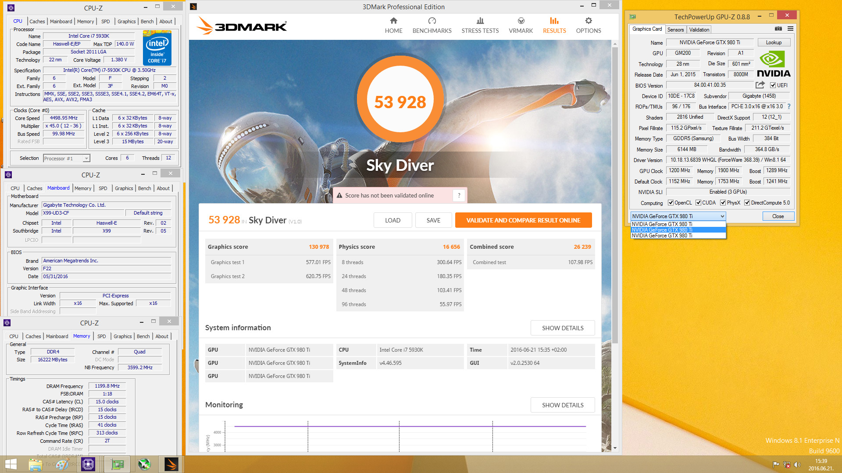Viewport: 842px width, 473px height.
Task: Save GPU BIOS via share arrow icon
Action: coord(760,85)
